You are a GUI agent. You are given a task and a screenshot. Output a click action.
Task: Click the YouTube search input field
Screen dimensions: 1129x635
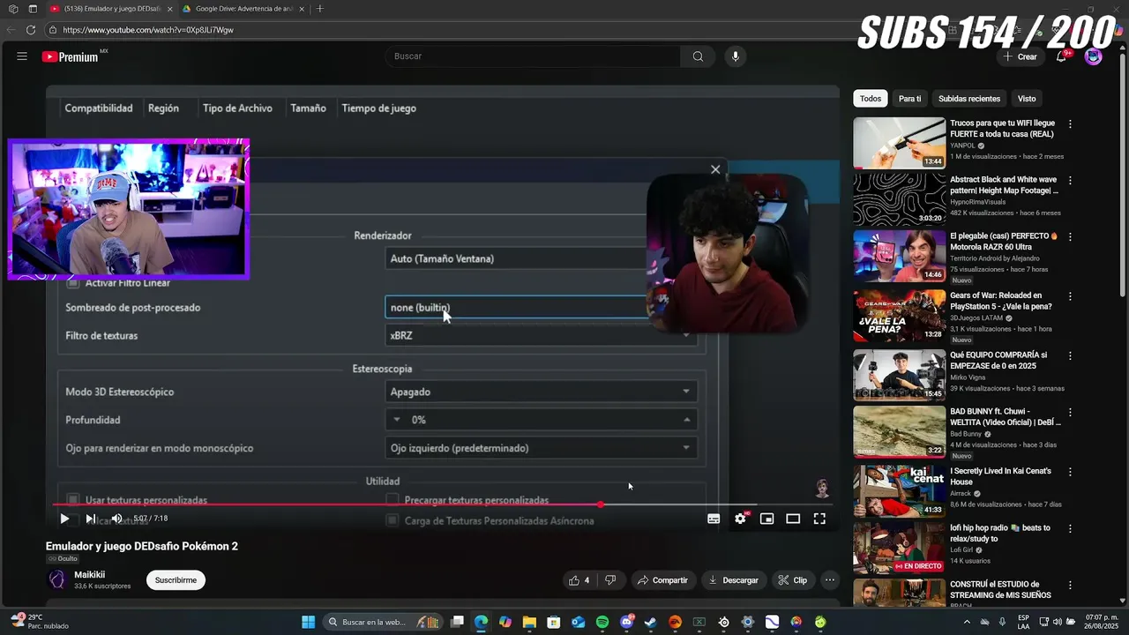tap(533, 56)
